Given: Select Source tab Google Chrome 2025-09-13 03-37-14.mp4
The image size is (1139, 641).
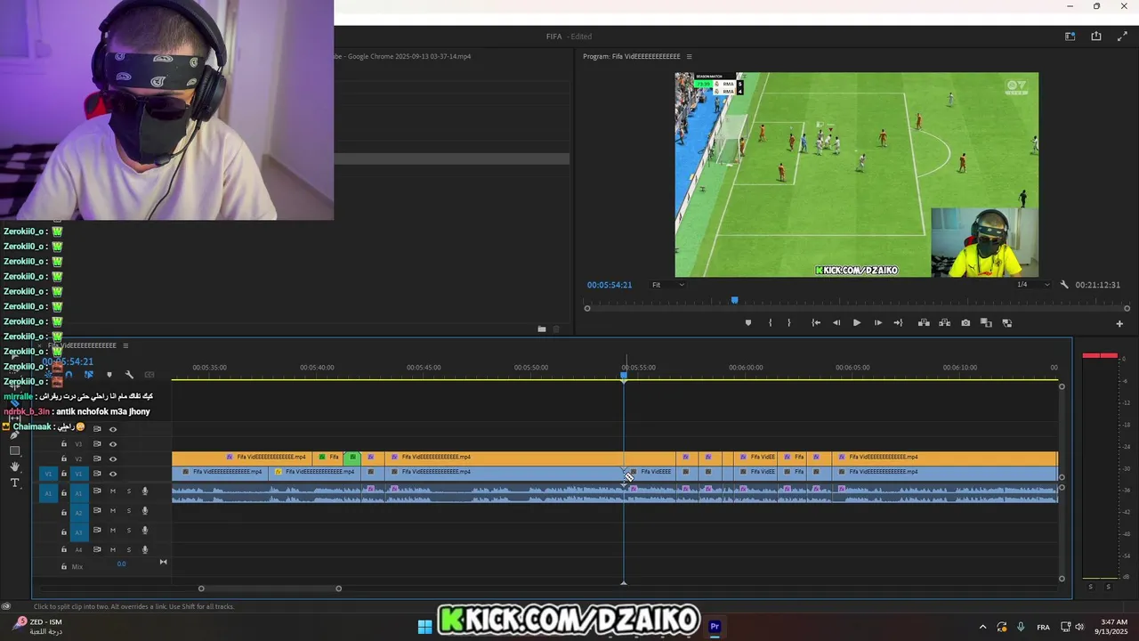Looking at the screenshot, I should [402, 56].
